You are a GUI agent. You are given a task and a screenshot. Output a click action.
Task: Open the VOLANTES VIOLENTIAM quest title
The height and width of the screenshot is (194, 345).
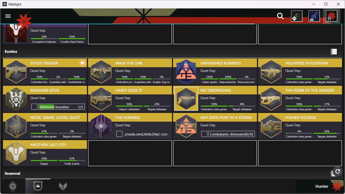(x=307, y=63)
